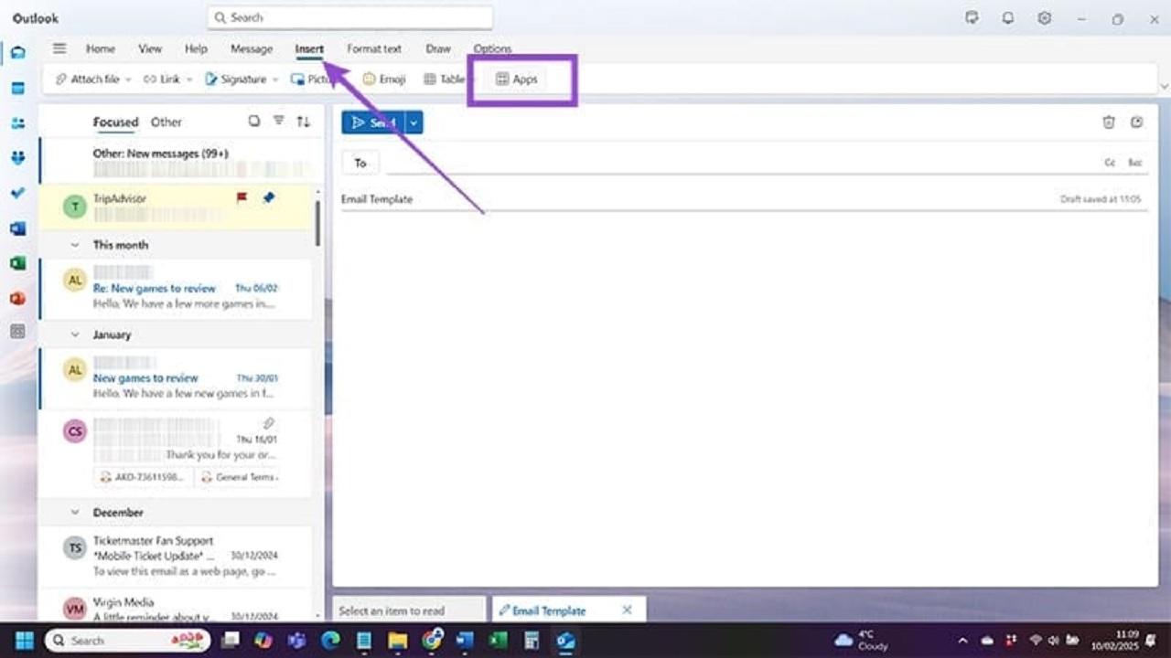This screenshot has height=658, width=1171.
Task: Click the To Do checkmark icon
Action: coord(17,194)
